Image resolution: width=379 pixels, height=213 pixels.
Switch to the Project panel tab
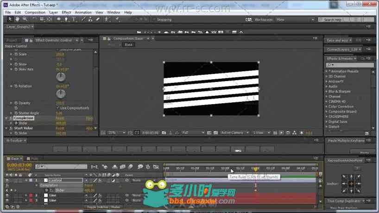coord(12,40)
